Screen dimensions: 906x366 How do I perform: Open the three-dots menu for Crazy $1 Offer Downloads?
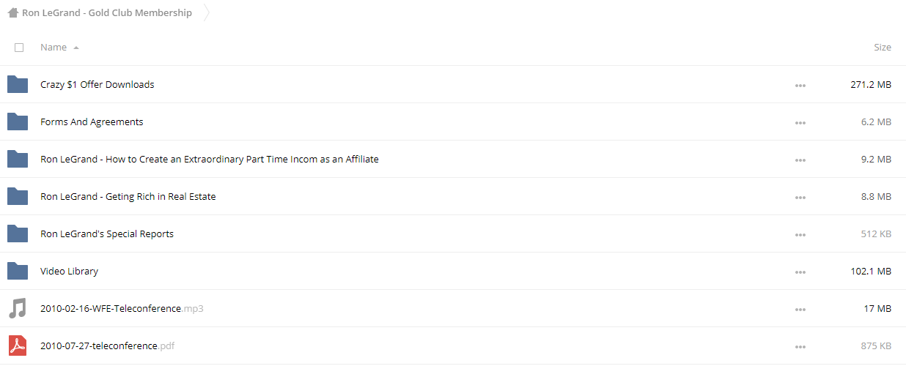[x=800, y=86]
